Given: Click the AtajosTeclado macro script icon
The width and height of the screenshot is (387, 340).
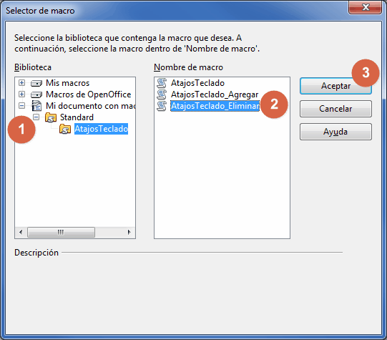Looking at the screenshot, I should (x=162, y=83).
